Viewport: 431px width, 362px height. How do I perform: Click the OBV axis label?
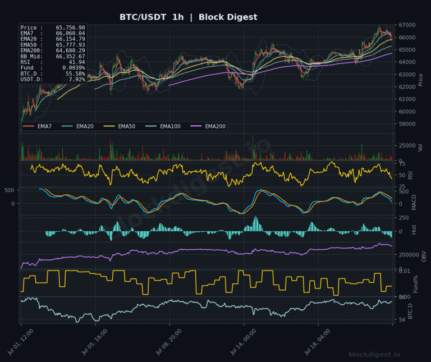click(424, 256)
